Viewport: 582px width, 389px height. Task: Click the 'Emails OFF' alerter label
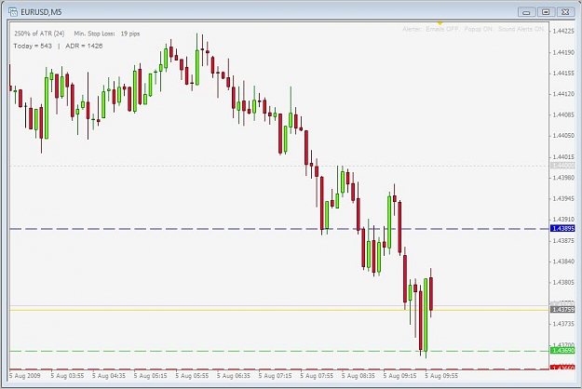pyautogui.click(x=442, y=29)
